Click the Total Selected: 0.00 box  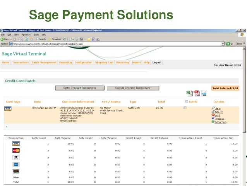coord(225,88)
